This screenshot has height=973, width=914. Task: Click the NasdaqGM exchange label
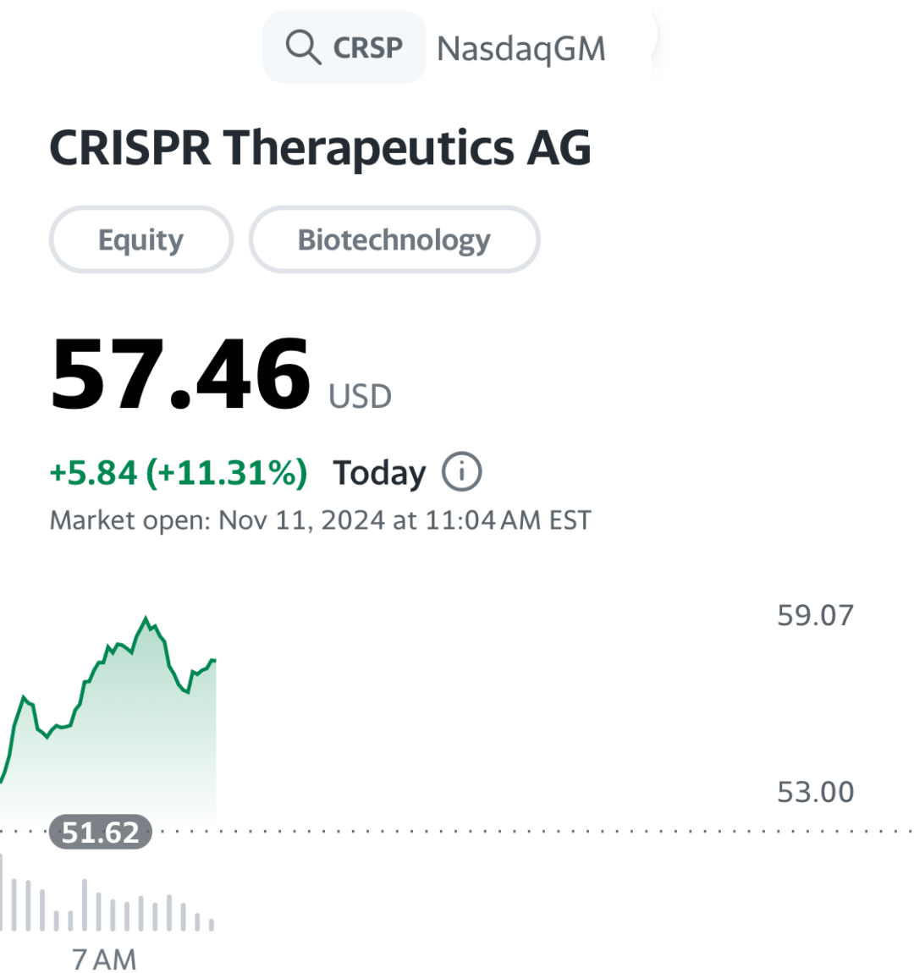(521, 48)
